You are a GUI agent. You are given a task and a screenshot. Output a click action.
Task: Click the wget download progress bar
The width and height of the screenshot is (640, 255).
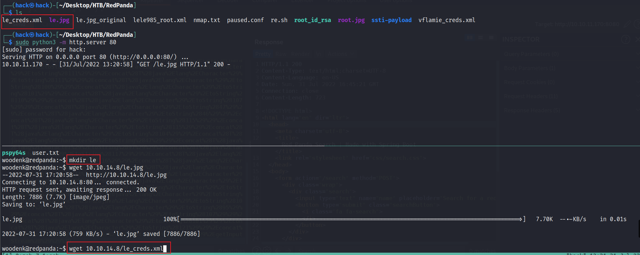(x=351, y=219)
